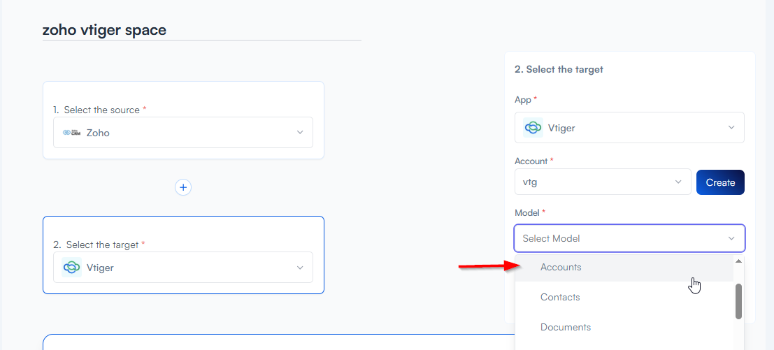Add a step with the plus icon

pyautogui.click(x=183, y=187)
